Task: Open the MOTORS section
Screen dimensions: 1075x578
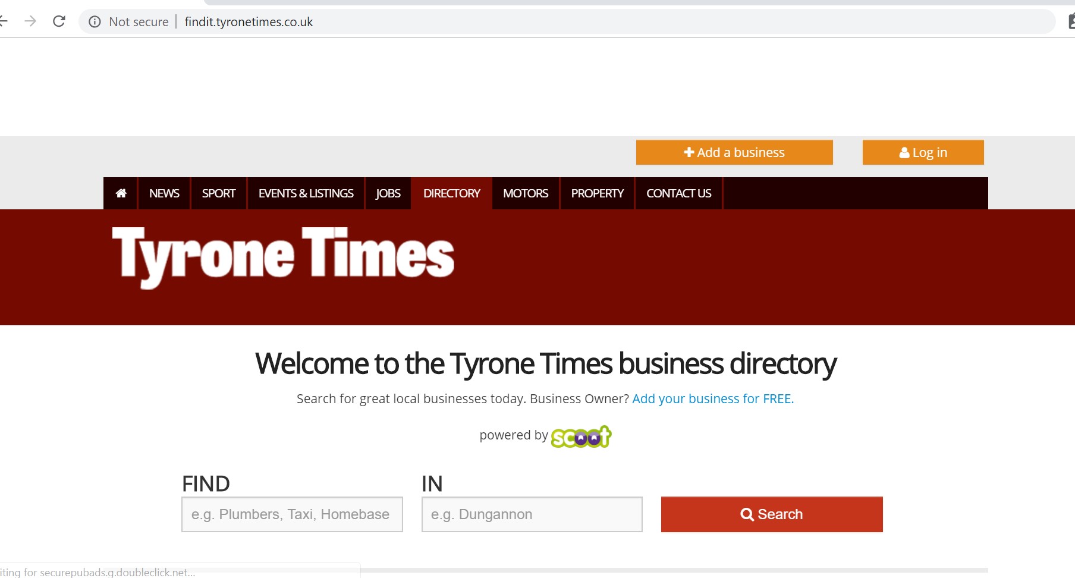Action: pos(526,193)
